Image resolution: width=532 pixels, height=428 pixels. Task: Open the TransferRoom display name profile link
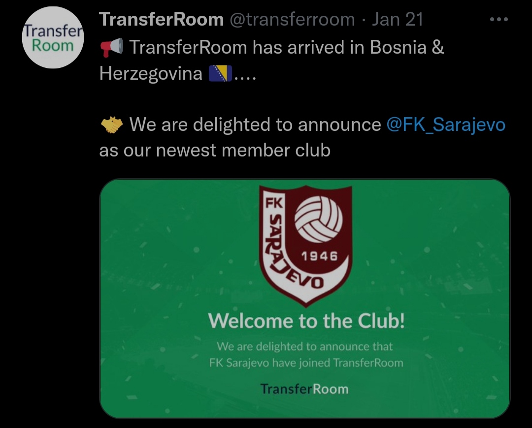pyautogui.click(x=162, y=19)
